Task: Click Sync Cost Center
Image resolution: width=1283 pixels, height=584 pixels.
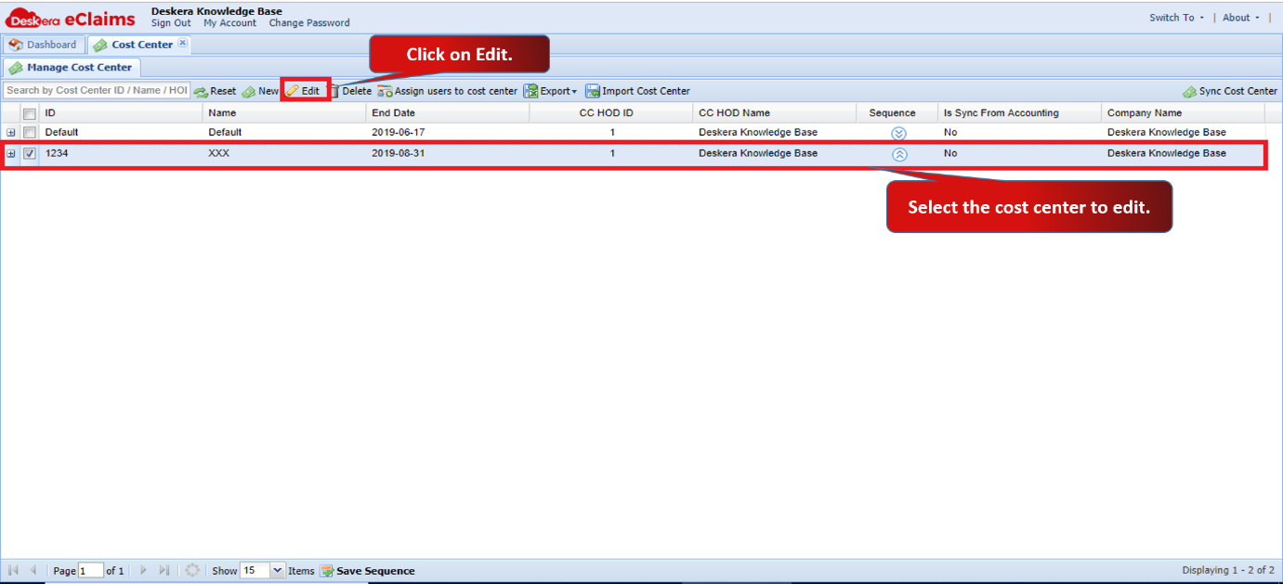Action: (1230, 91)
